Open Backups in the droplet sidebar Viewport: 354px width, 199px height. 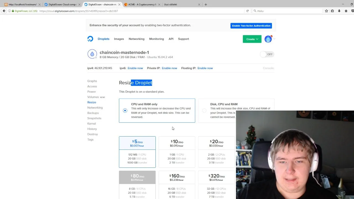coord(93,113)
